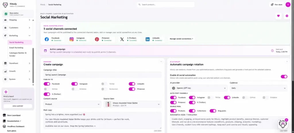Switch to Dark admin
Image resolution: width=294 pixels, height=133 pixels.
[11, 131]
